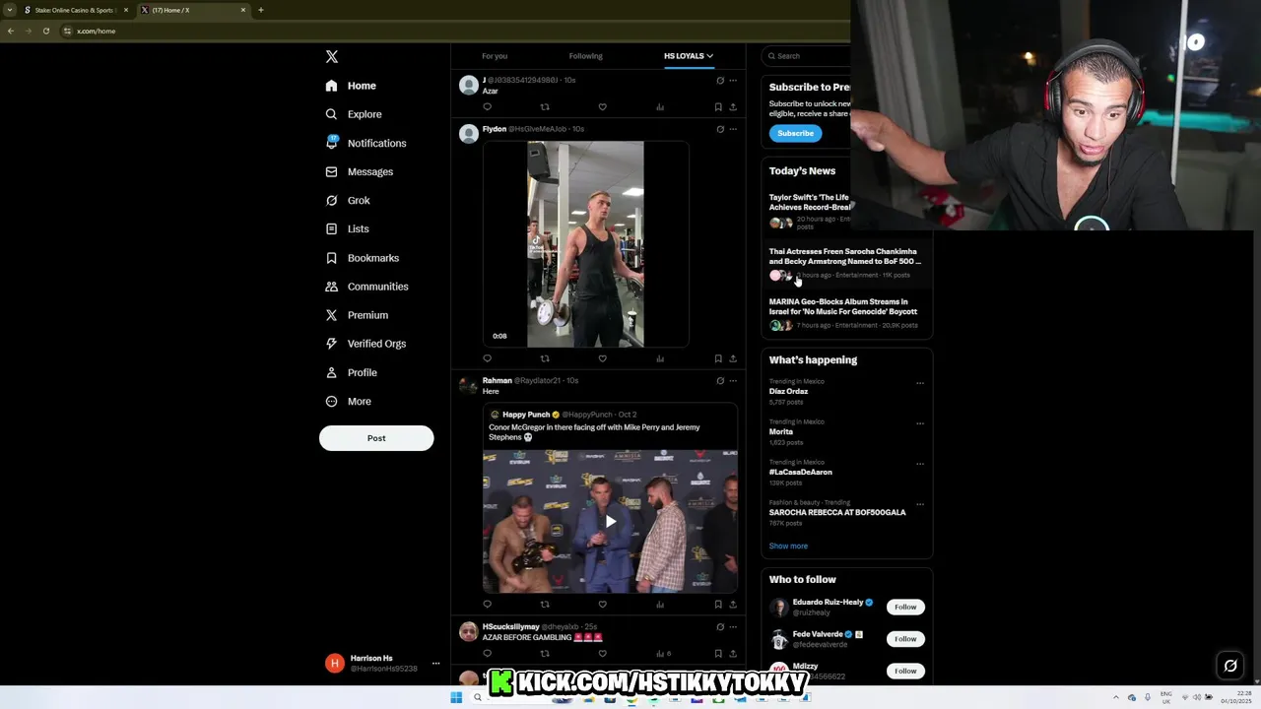1261x709 pixels.
Task: Reply to Flydon's post
Action: coord(487,358)
